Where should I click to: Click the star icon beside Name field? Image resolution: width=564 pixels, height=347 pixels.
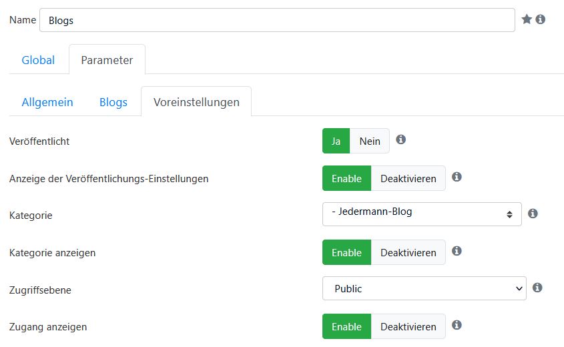(x=527, y=19)
